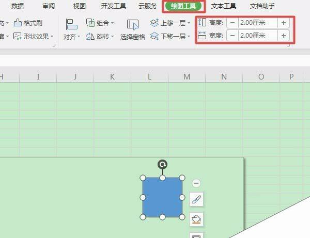Click the width icon beside 宽度
This screenshot has width=310, height=238.
point(202,35)
